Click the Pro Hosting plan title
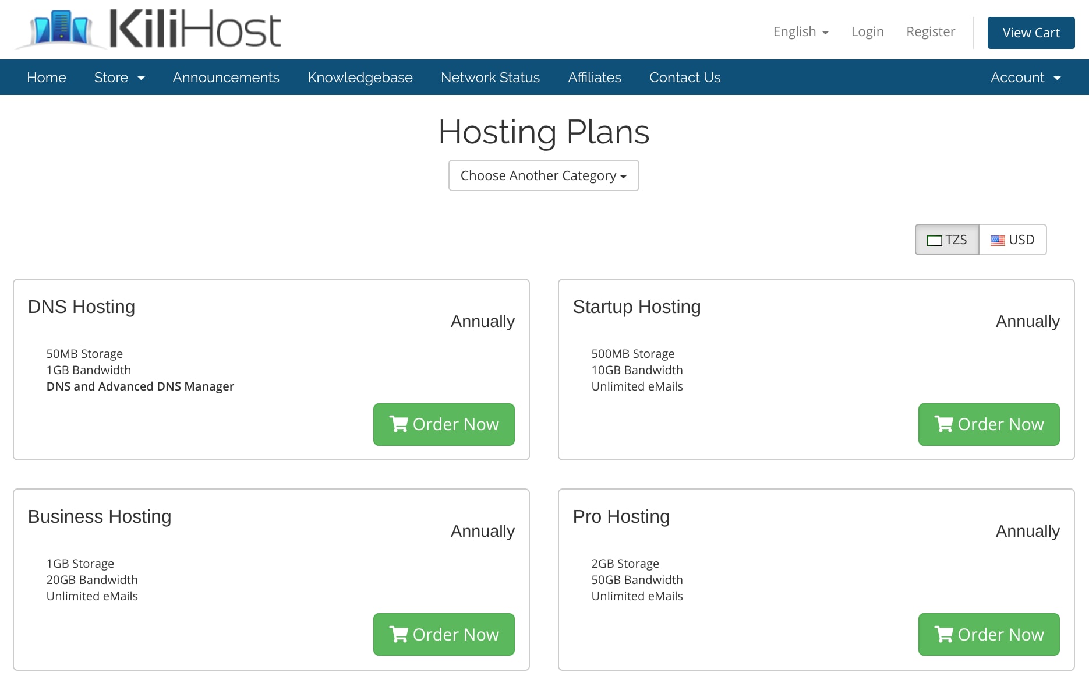The image size is (1089, 686). [x=621, y=516]
